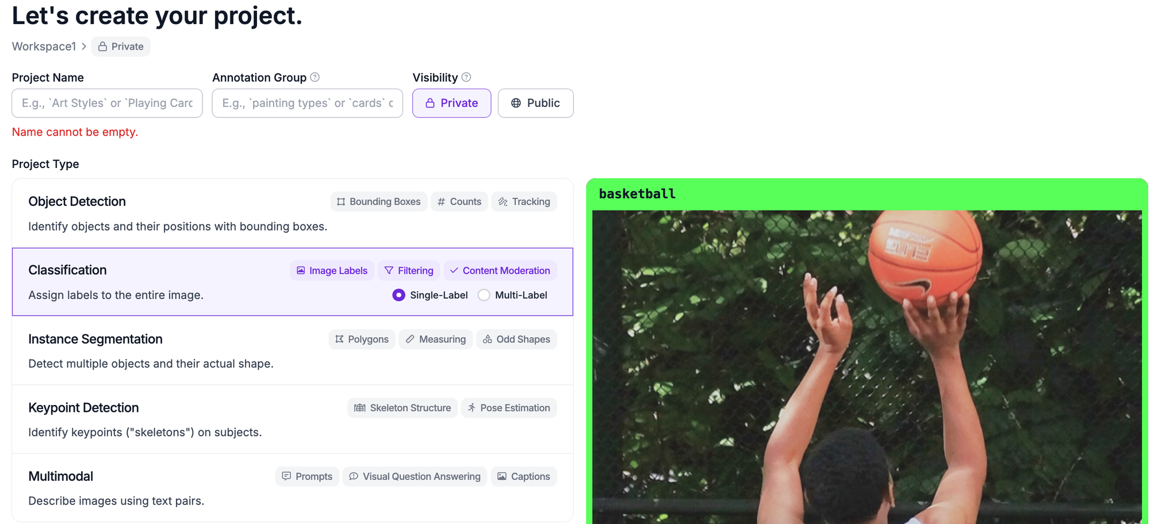Click the Annotation Group help icon
The image size is (1150, 524).
tap(315, 77)
